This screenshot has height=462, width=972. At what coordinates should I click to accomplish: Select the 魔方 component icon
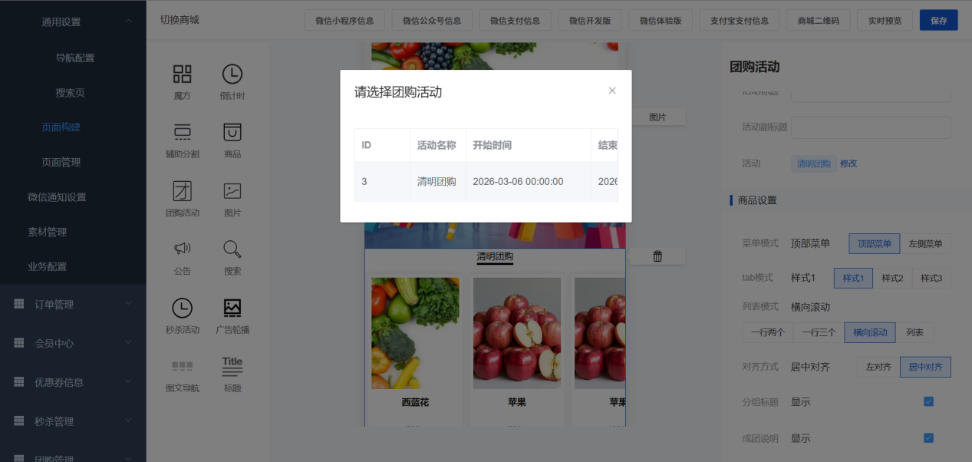(182, 74)
